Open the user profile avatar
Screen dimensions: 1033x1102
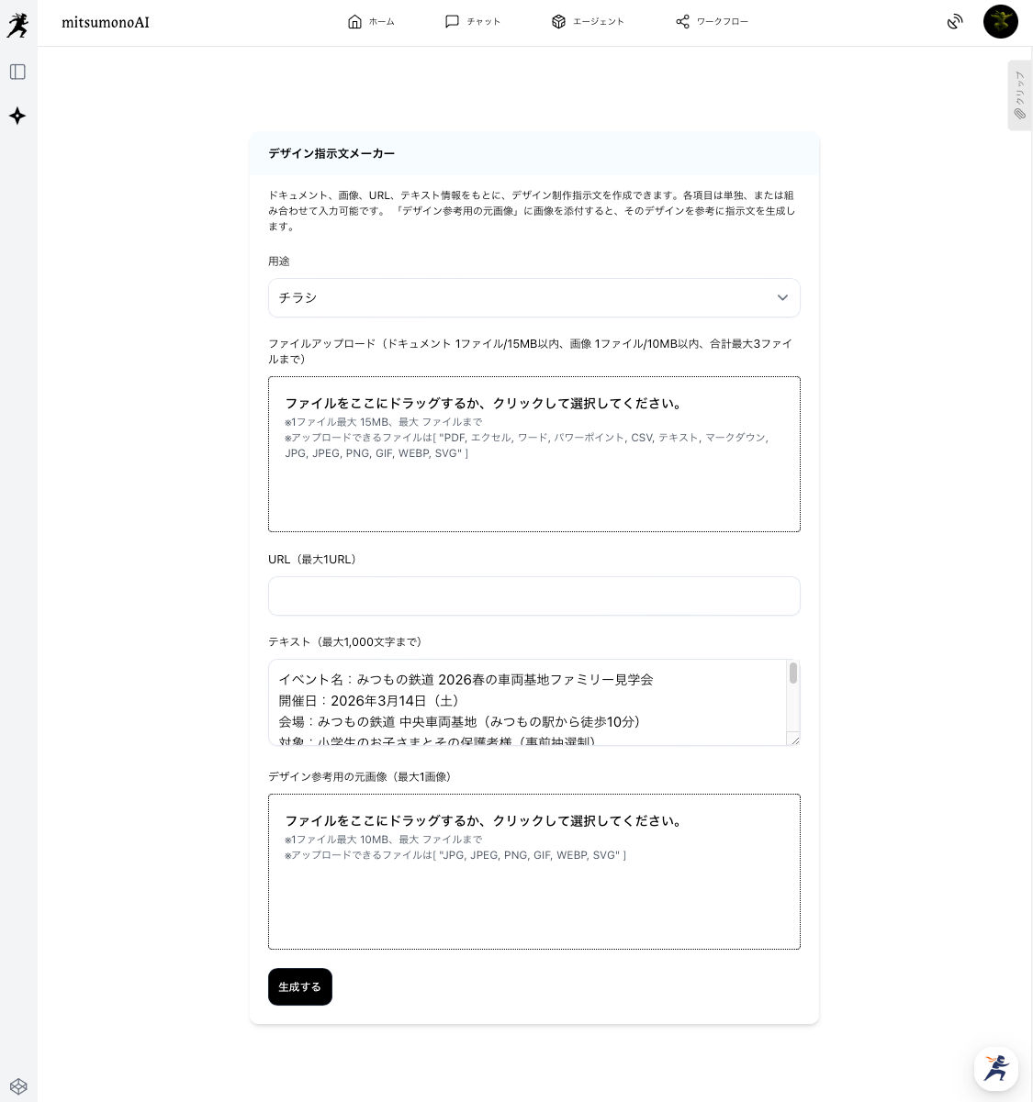(1000, 22)
